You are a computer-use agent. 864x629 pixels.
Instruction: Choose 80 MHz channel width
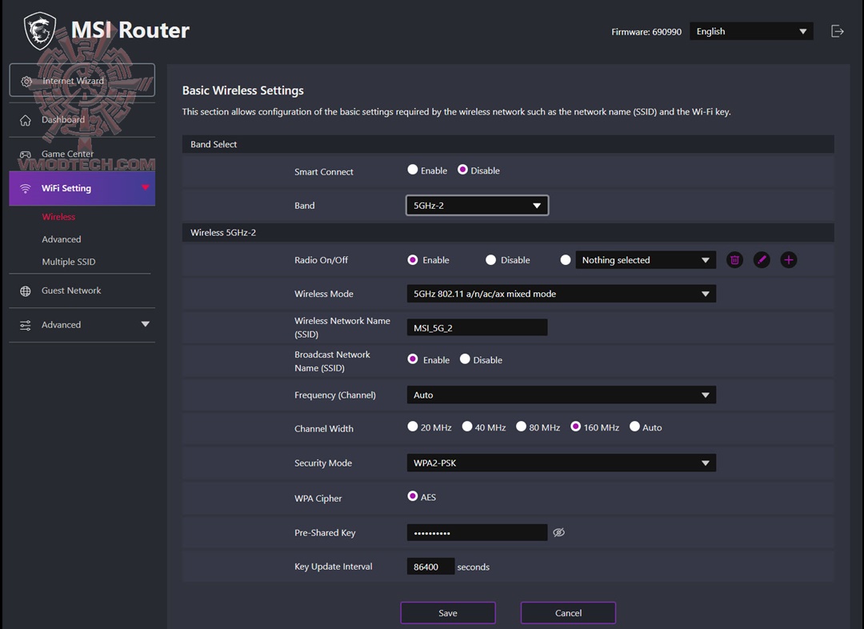tap(521, 426)
